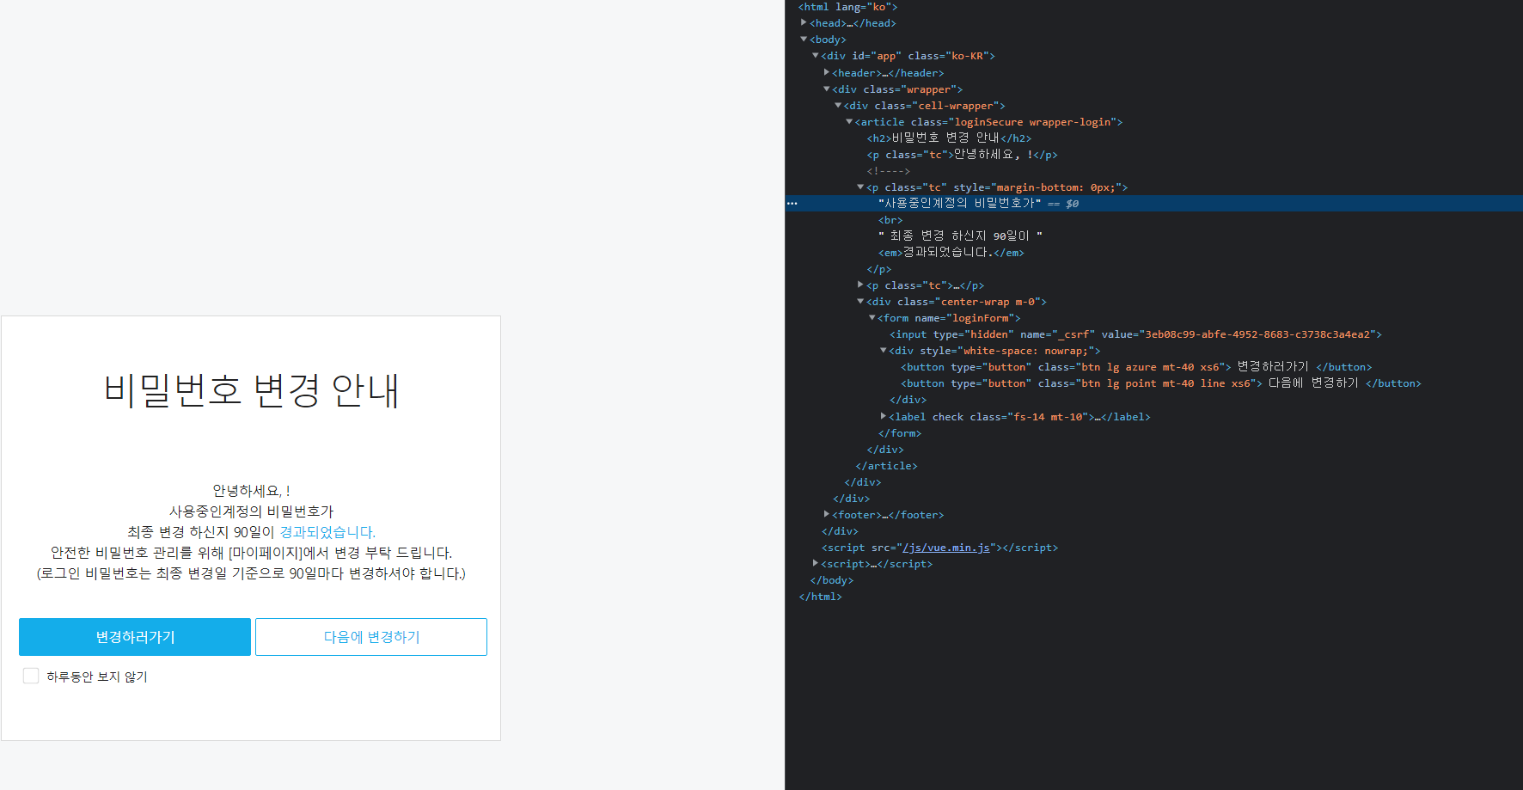Click the 다음에 변경하기 outlined button
This screenshot has height=790, width=1523.
click(371, 637)
